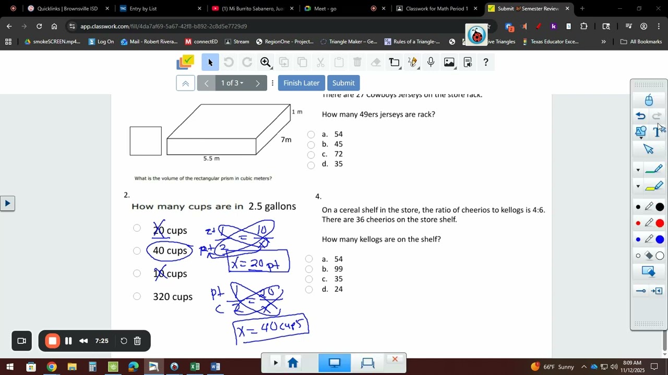Start a microphone audio recording

[x=431, y=63]
